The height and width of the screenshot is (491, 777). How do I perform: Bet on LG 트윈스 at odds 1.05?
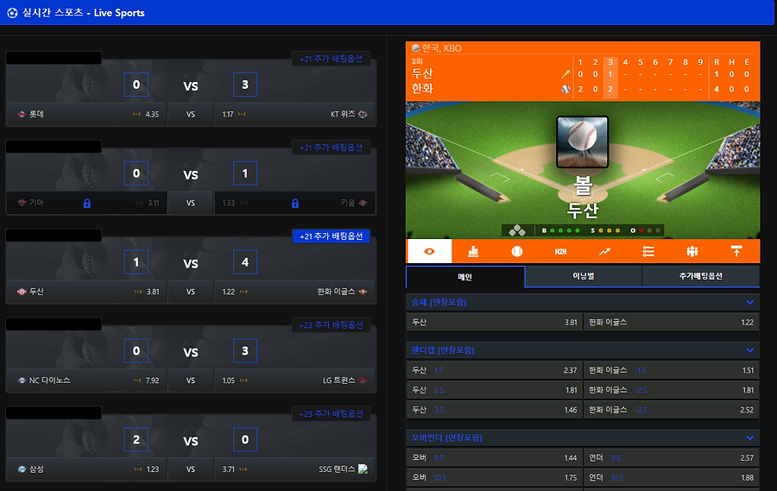[295, 381]
